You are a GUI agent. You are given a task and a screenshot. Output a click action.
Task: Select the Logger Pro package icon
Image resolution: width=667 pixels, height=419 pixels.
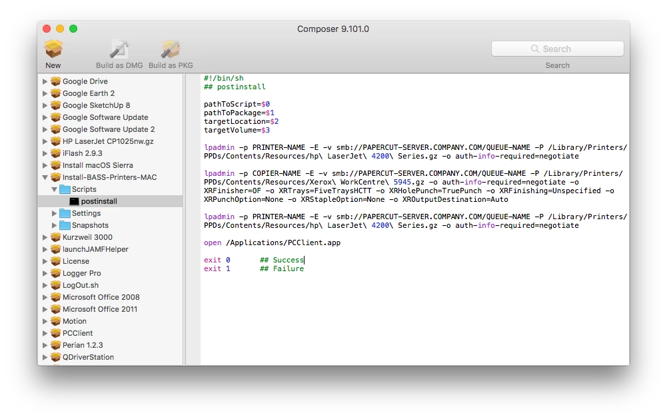pos(56,272)
